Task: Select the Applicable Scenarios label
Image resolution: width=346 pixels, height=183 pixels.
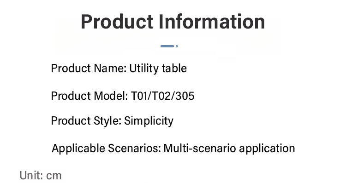Action: 107,148
